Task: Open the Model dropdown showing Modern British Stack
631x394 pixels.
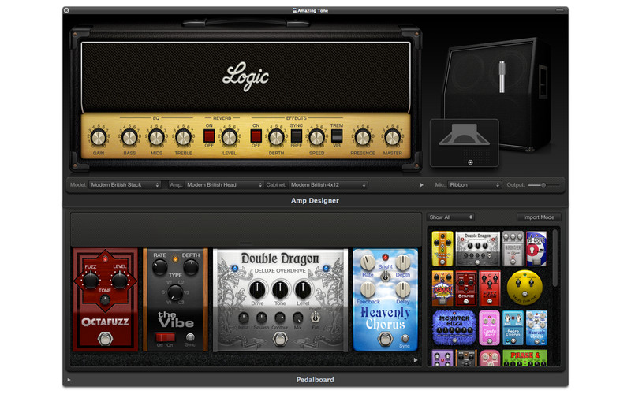Action: (x=125, y=185)
